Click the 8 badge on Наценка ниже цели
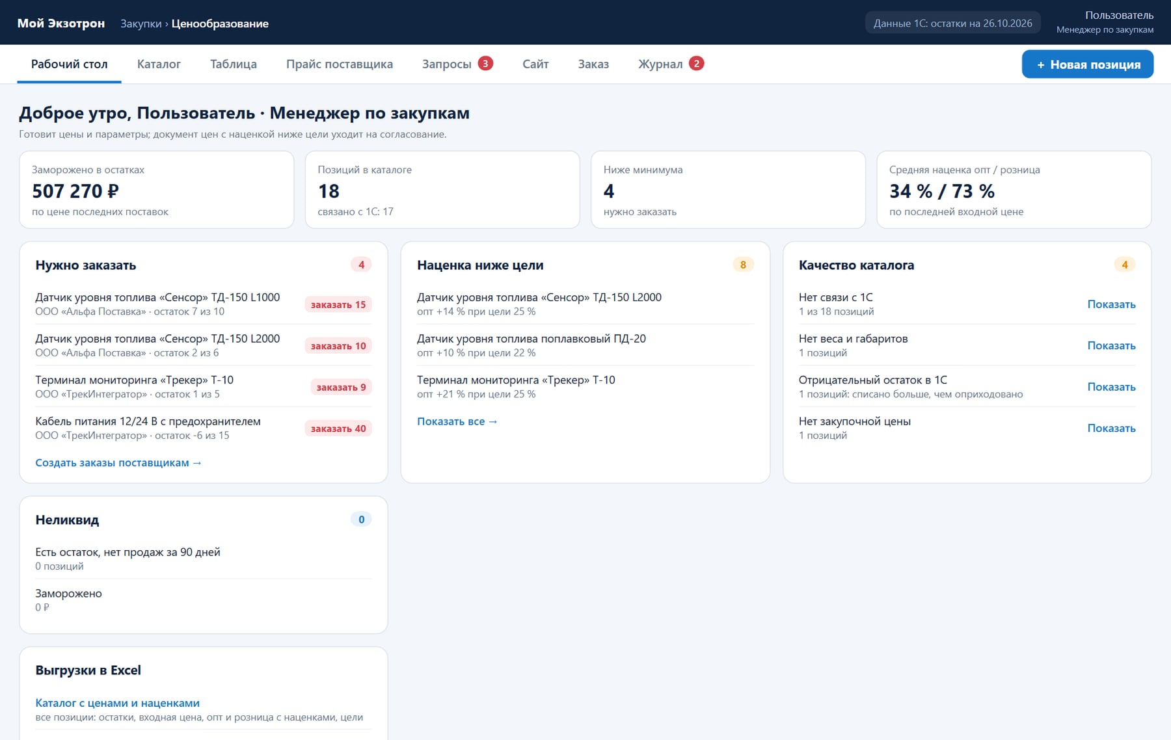Viewport: 1171px width, 740px height. pyautogui.click(x=743, y=265)
